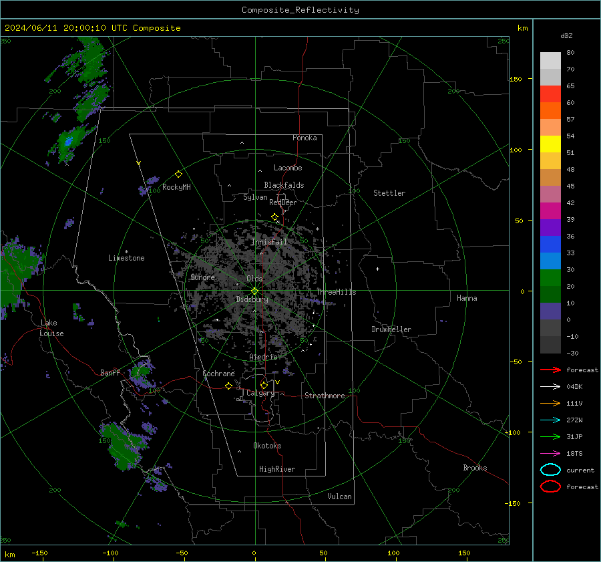Click the Okotoks label
The image size is (601, 562).
coord(267,446)
